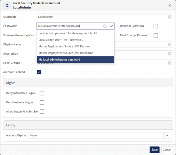Image resolution: width=176 pixels, height=155 pixels.
Task: Cancel the user account dialog
Action: point(167,150)
